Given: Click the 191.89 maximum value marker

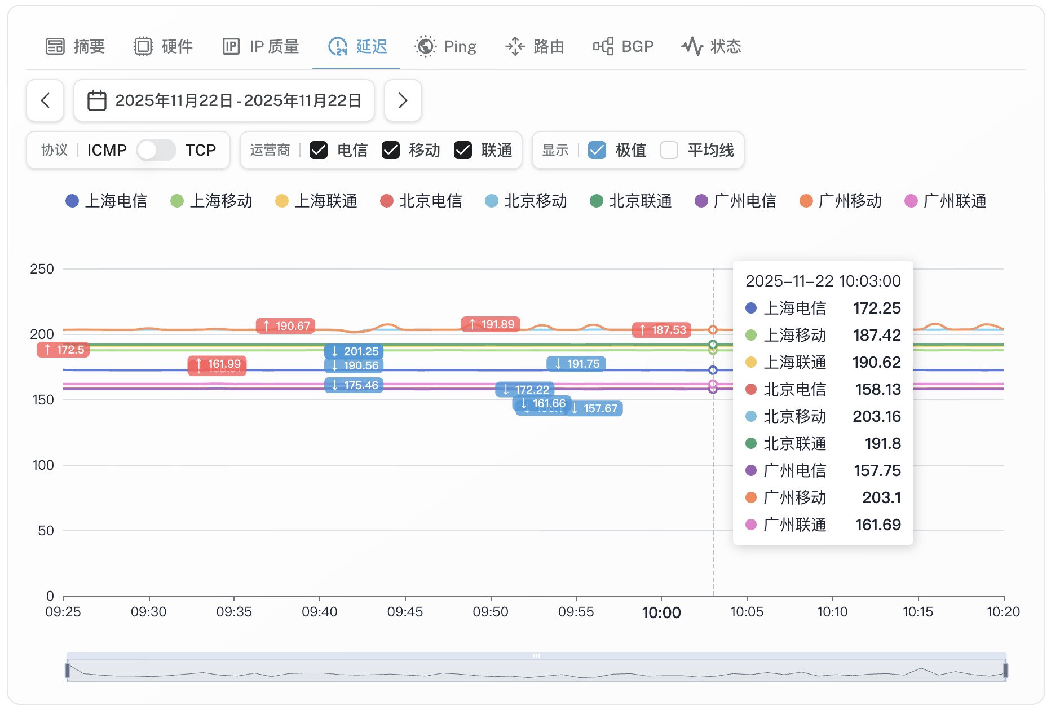Looking at the screenshot, I should pyautogui.click(x=491, y=324).
